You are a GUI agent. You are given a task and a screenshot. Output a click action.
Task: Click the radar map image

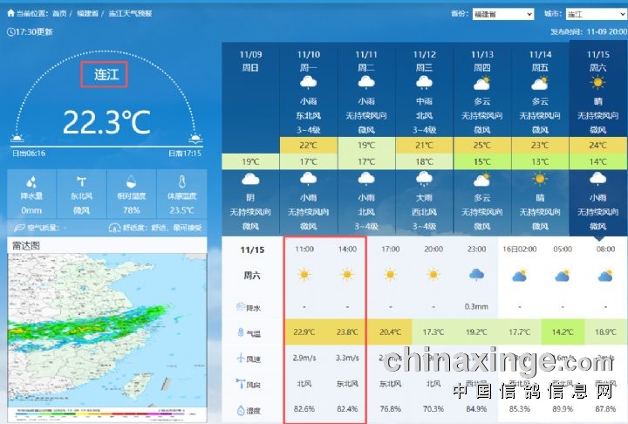107,332
